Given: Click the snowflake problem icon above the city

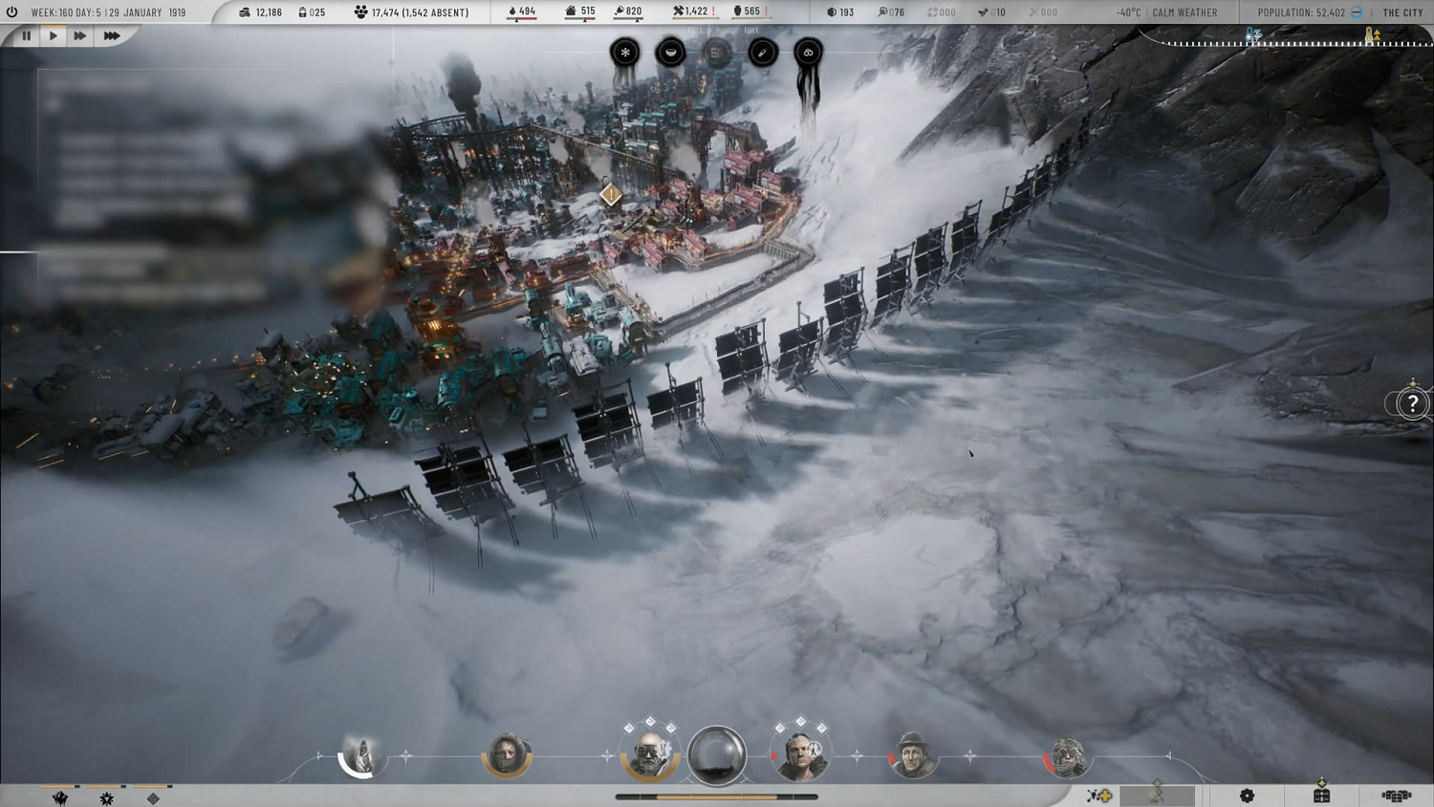Looking at the screenshot, I should point(625,53).
